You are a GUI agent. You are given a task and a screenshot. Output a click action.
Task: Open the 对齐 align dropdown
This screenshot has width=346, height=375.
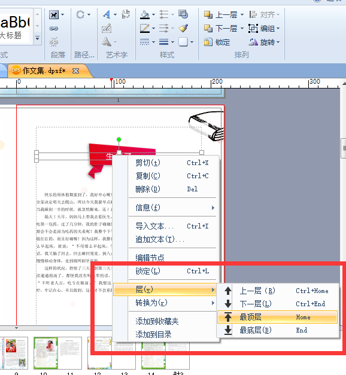tap(278, 15)
